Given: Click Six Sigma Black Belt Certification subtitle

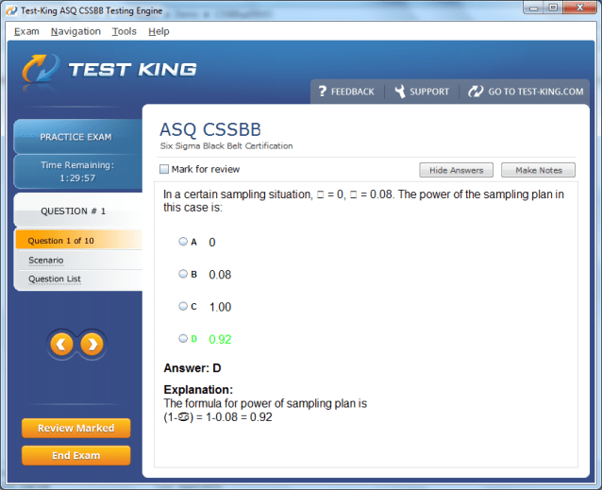Looking at the screenshot, I should click(x=226, y=146).
